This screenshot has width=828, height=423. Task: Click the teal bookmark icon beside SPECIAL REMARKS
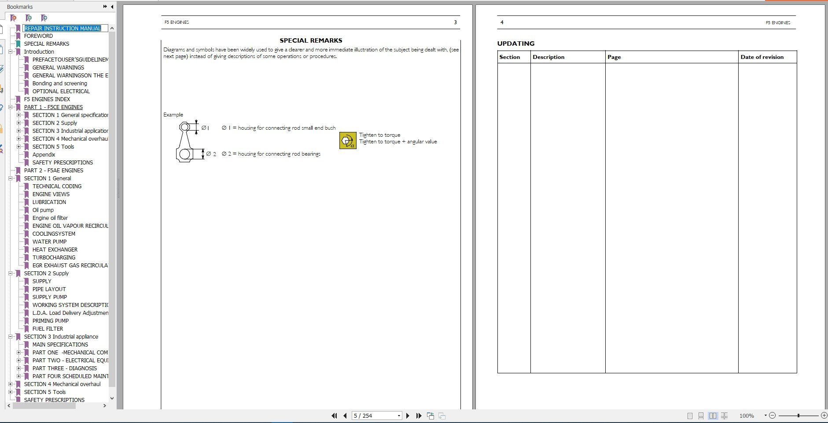click(x=18, y=44)
